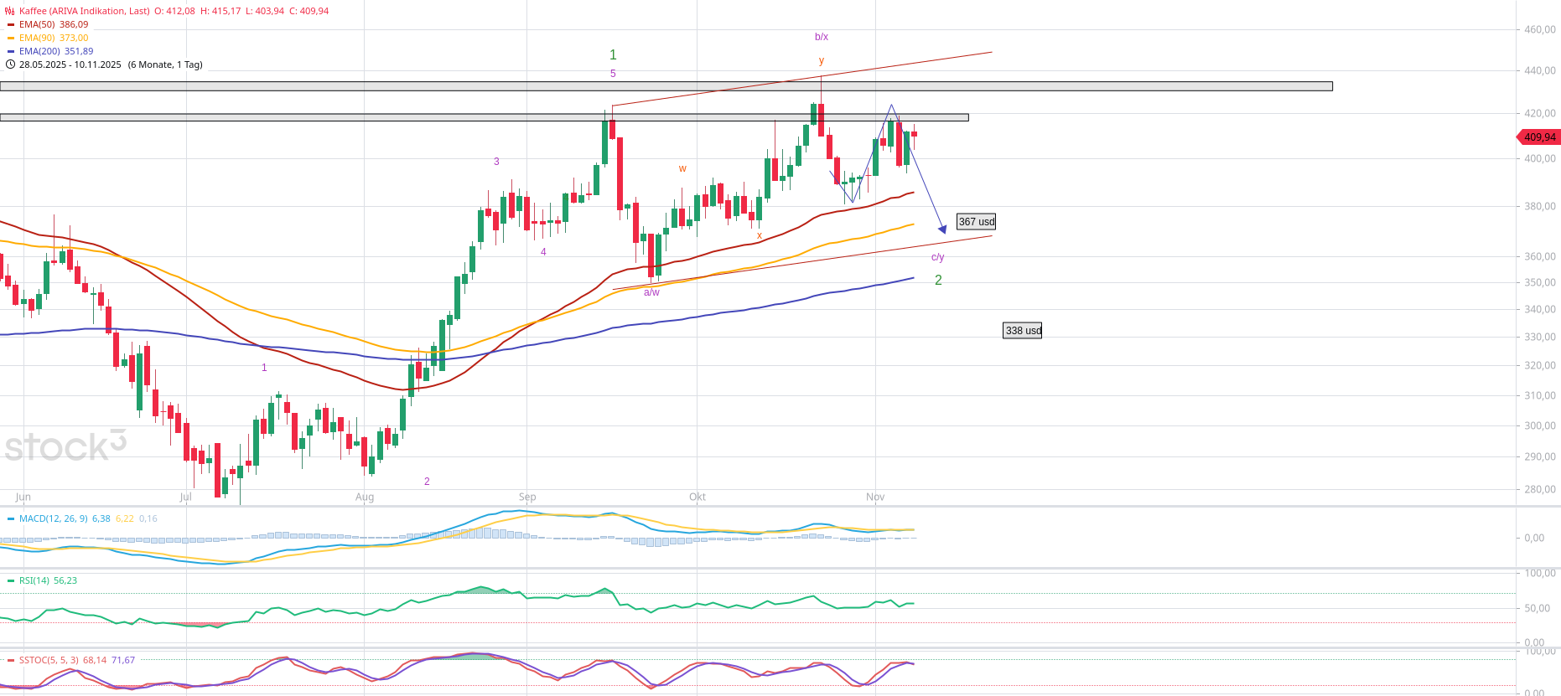Click the 367 usd price target label
The image size is (1561, 696).
pyautogui.click(x=976, y=222)
